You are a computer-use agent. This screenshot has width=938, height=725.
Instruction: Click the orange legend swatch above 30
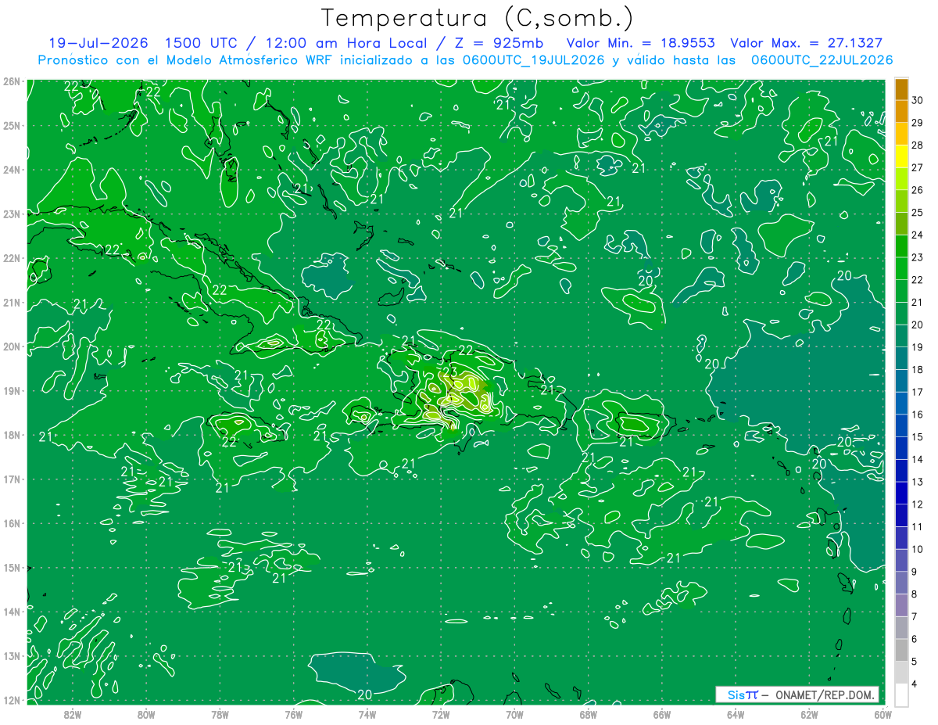[901, 89]
